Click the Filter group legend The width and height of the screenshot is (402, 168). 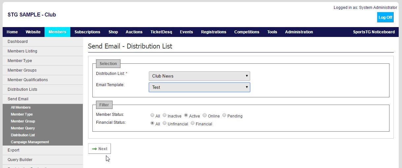[x=104, y=105]
